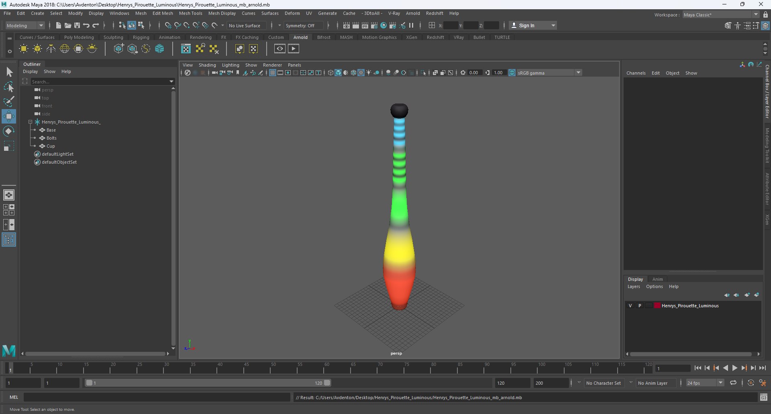Screen dimensions: 771x414
Task: Open No Anim Layer dropdown arrow
Action: (x=631, y=383)
